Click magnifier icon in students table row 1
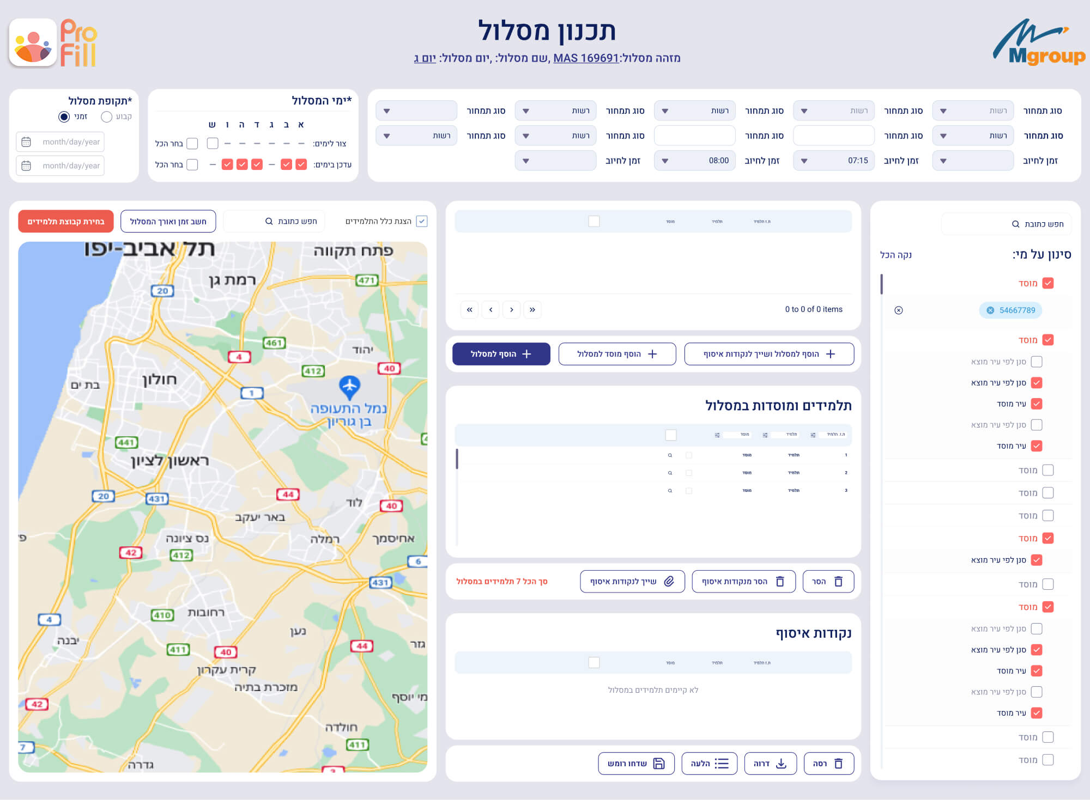 point(670,455)
